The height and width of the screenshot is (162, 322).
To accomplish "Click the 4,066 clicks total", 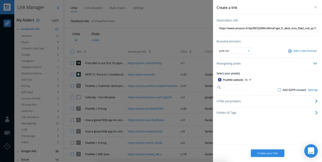I will pyautogui.click(x=95, y=40).
